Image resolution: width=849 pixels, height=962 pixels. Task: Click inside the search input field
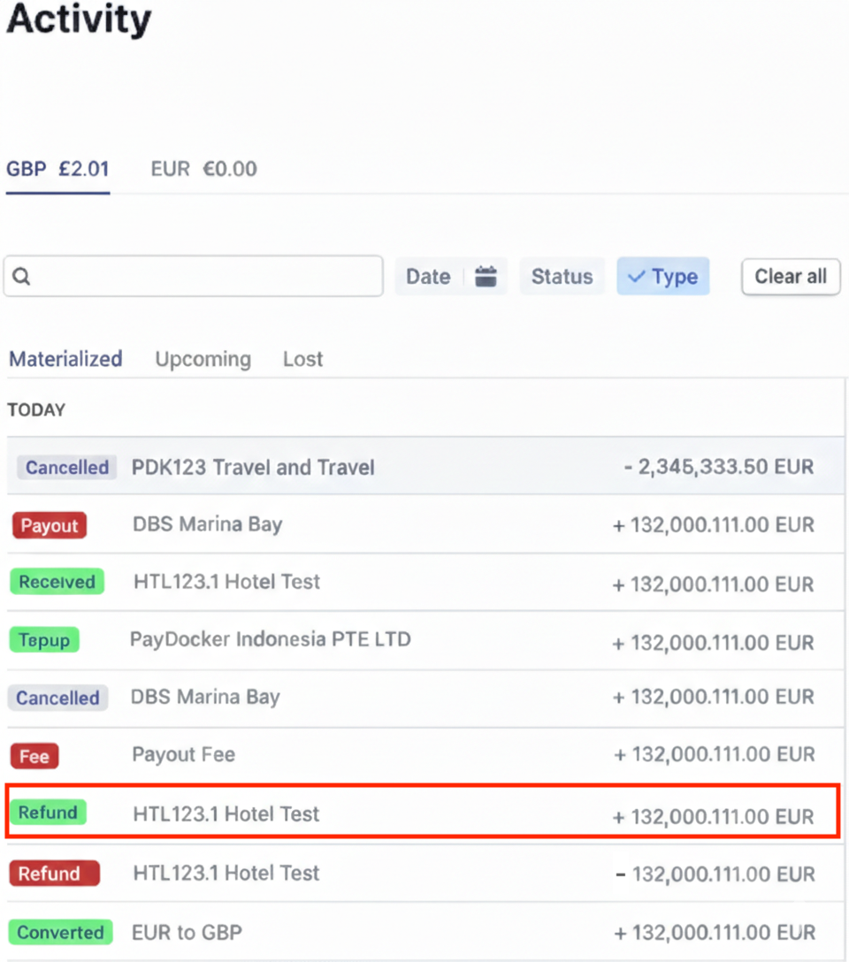tap(203, 277)
